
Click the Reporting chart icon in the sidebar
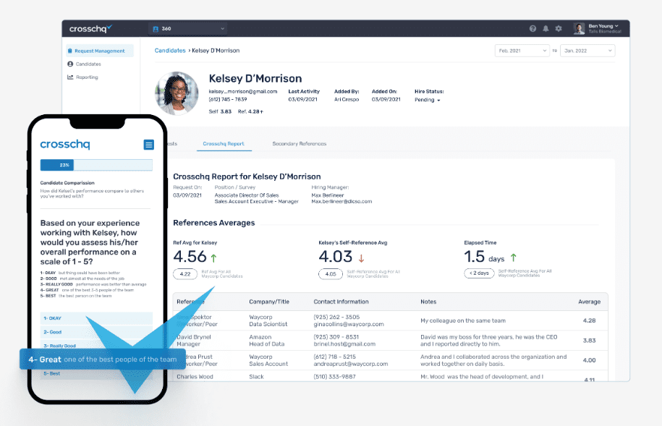tap(70, 77)
